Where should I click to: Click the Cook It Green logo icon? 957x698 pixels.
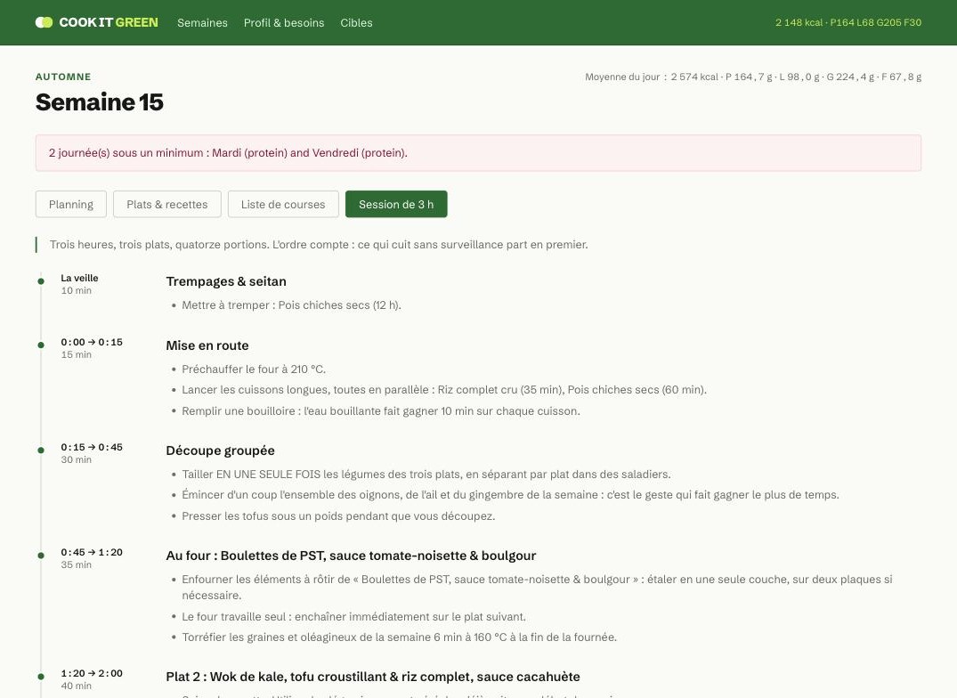(44, 22)
